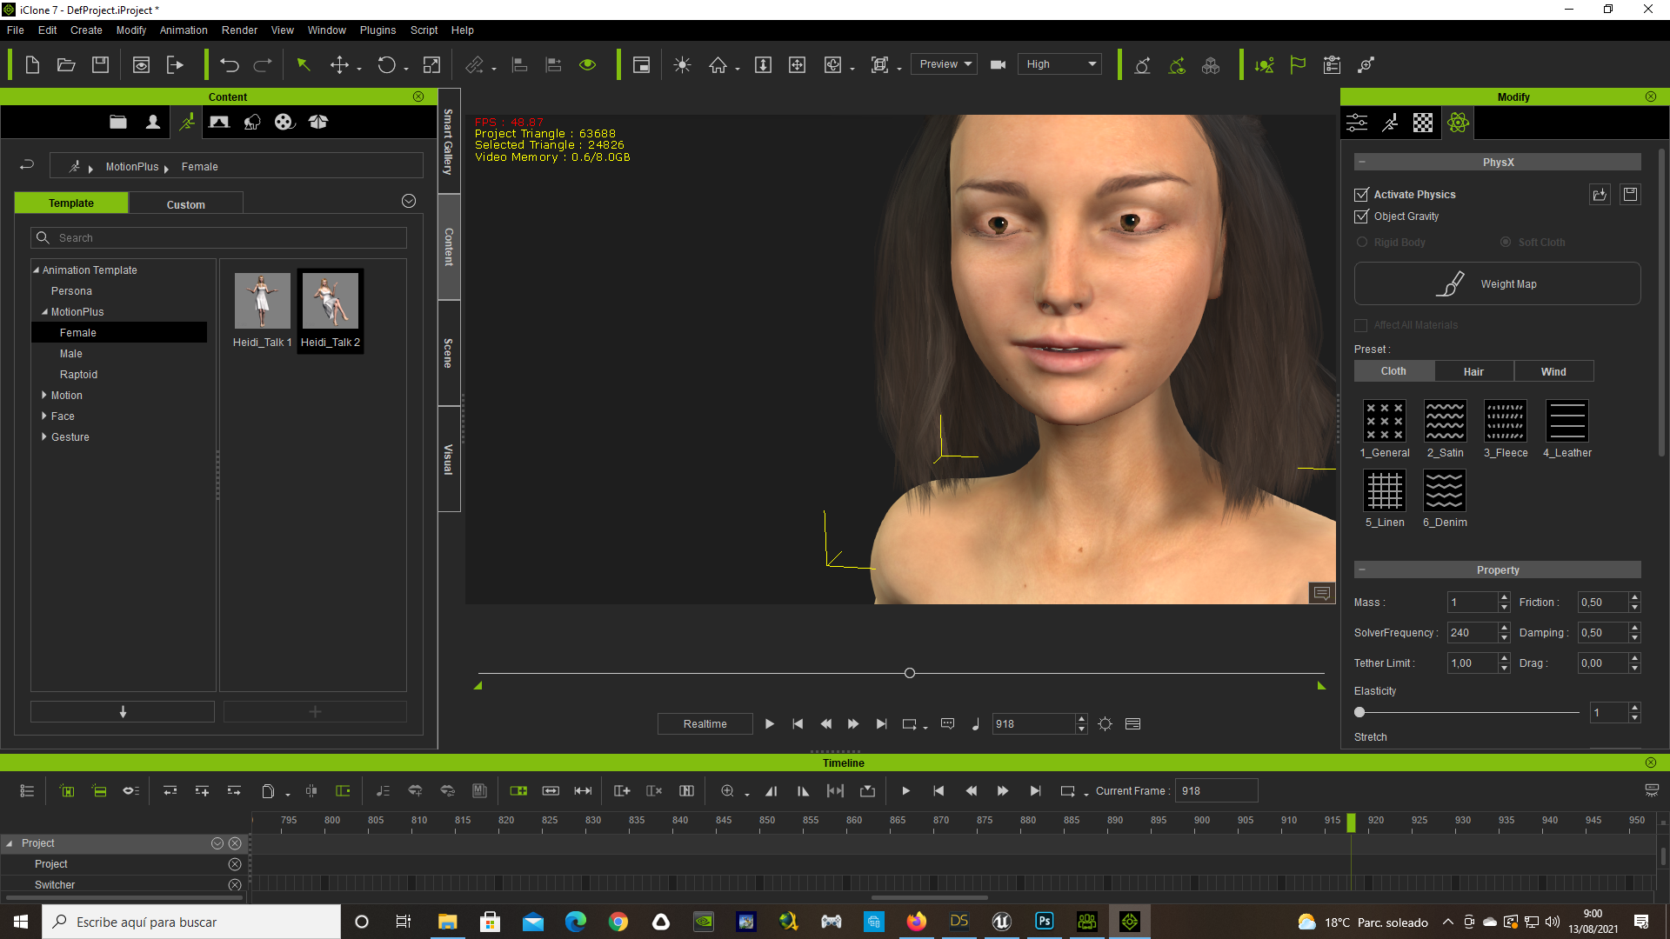The height and width of the screenshot is (939, 1670).
Task: Open the Preview render mode dropdown
Action: (x=945, y=64)
